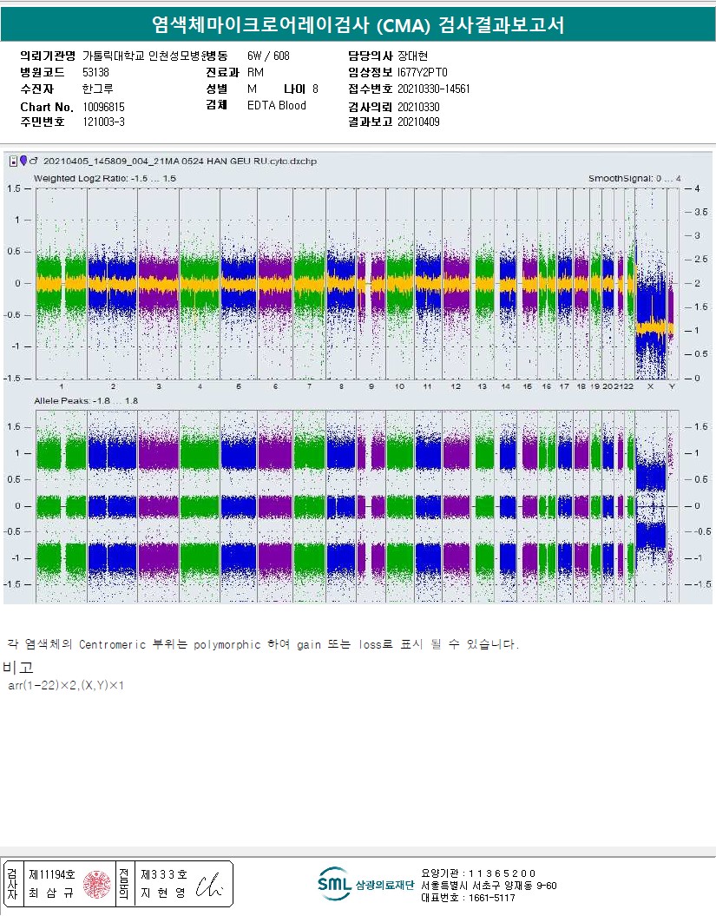The height and width of the screenshot is (916, 716).
Task: Click the 2.5 tick on the SmoothSignal axis
Action: pyautogui.click(x=700, y=259)
